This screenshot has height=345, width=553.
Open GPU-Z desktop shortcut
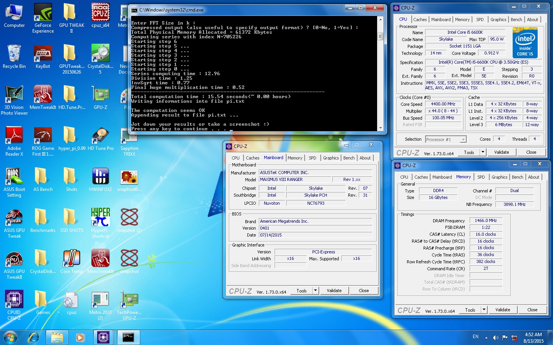click(100, 97)
